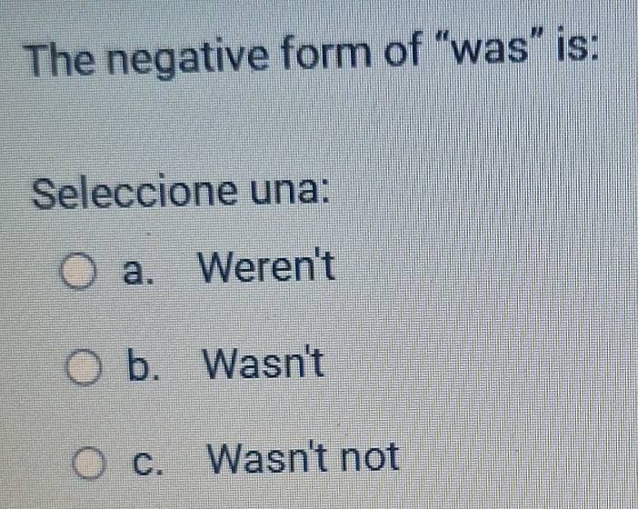Click the answer text "Wasn't" in option b

tap(264, 366)
